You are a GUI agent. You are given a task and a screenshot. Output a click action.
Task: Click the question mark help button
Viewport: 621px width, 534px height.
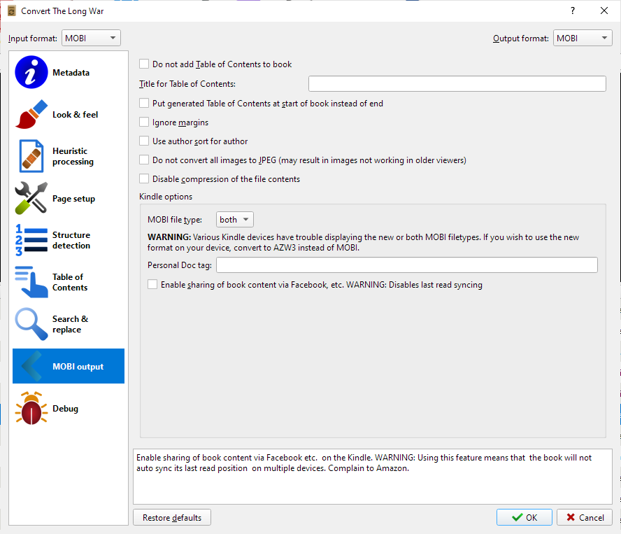click(x=573, y=10)
